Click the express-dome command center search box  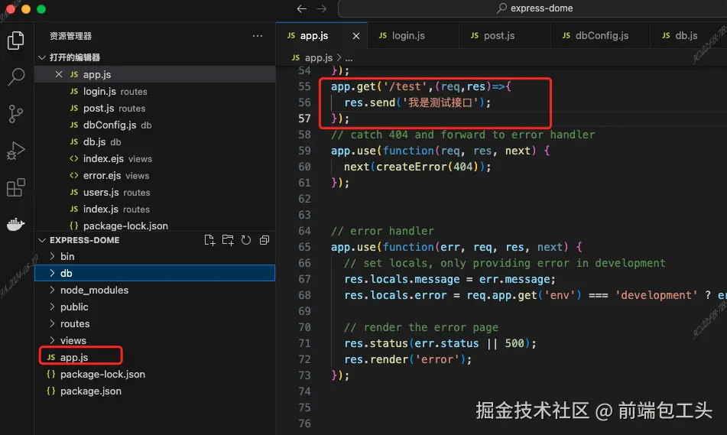tap(532, 8)
